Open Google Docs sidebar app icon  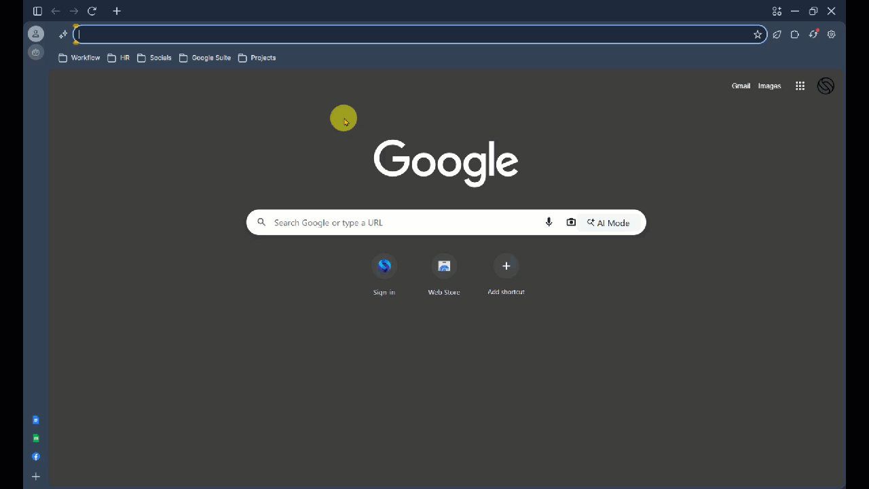[x=36, y=420]
